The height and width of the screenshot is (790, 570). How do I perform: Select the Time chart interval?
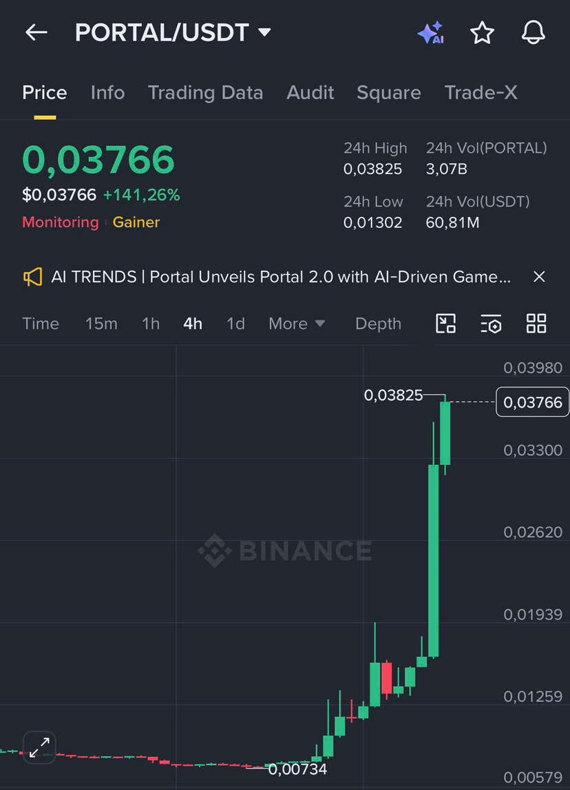[41, 324]
